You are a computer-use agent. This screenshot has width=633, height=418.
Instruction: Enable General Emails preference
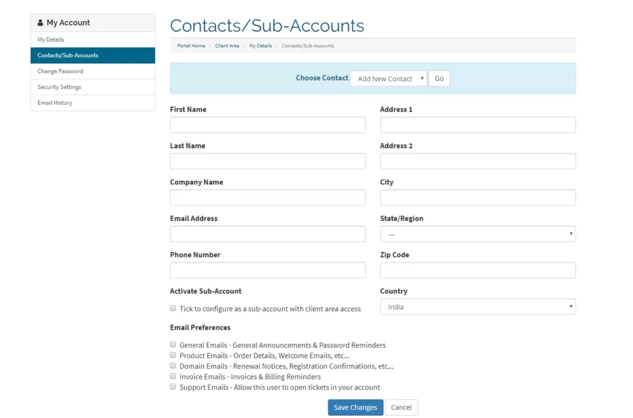[x=173, y=344]
